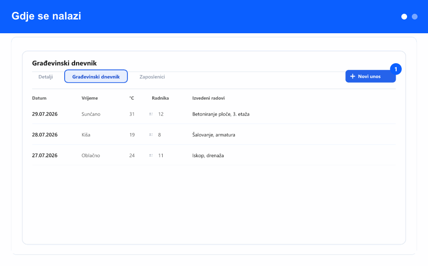
Task: Click the worker count 11
Action: [161, 155]
